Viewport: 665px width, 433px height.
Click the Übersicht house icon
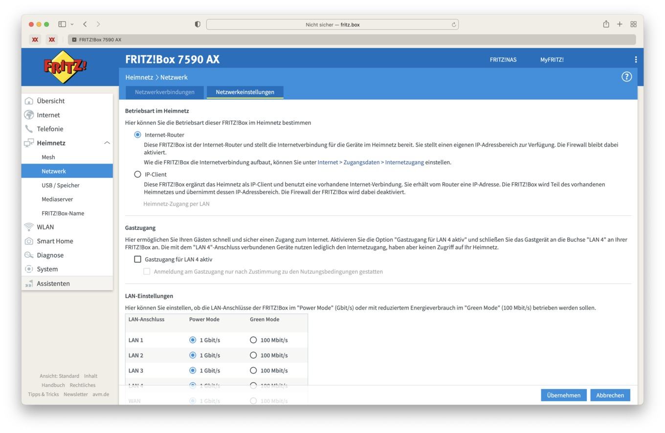click(x=29, y=101)
